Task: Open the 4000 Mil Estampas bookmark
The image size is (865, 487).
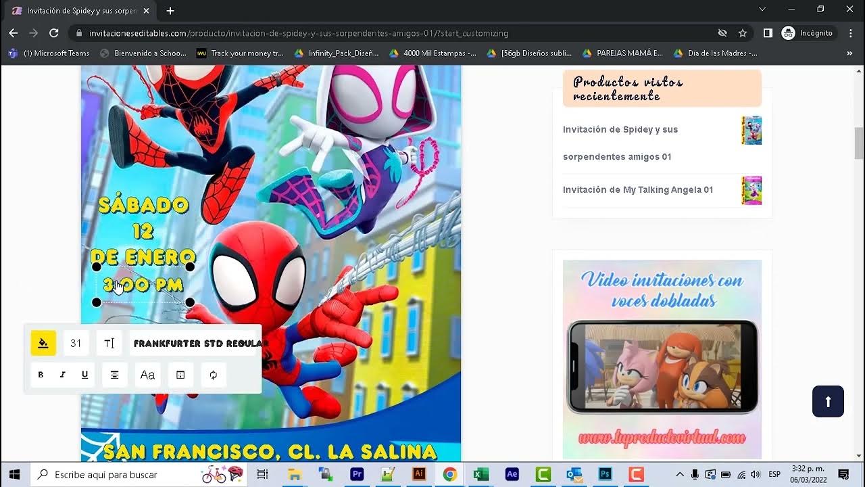Action: coord(433,53)
